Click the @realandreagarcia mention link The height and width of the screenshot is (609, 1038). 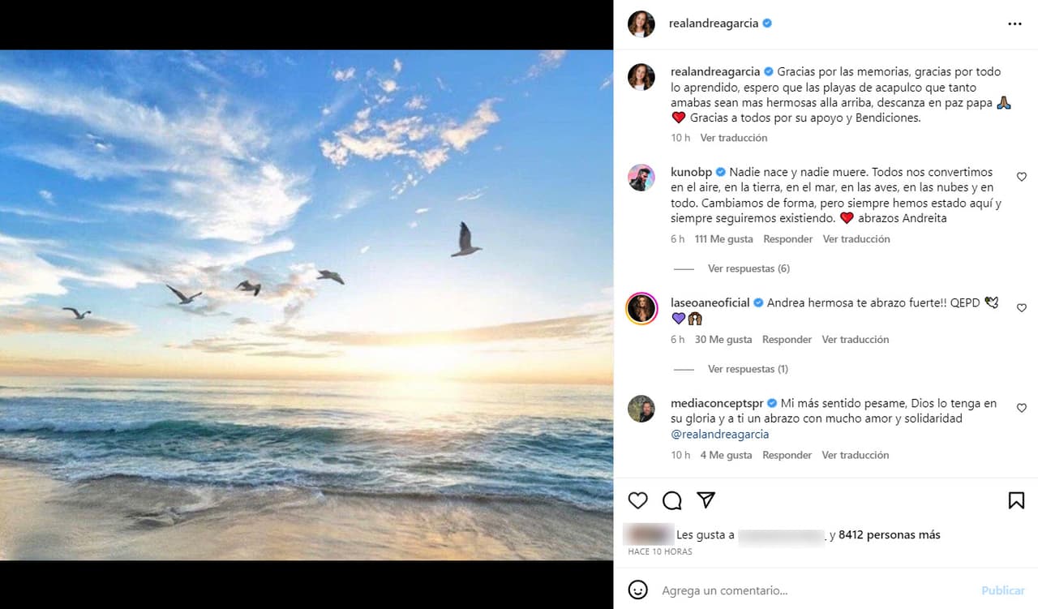click(x=720, y=435)
